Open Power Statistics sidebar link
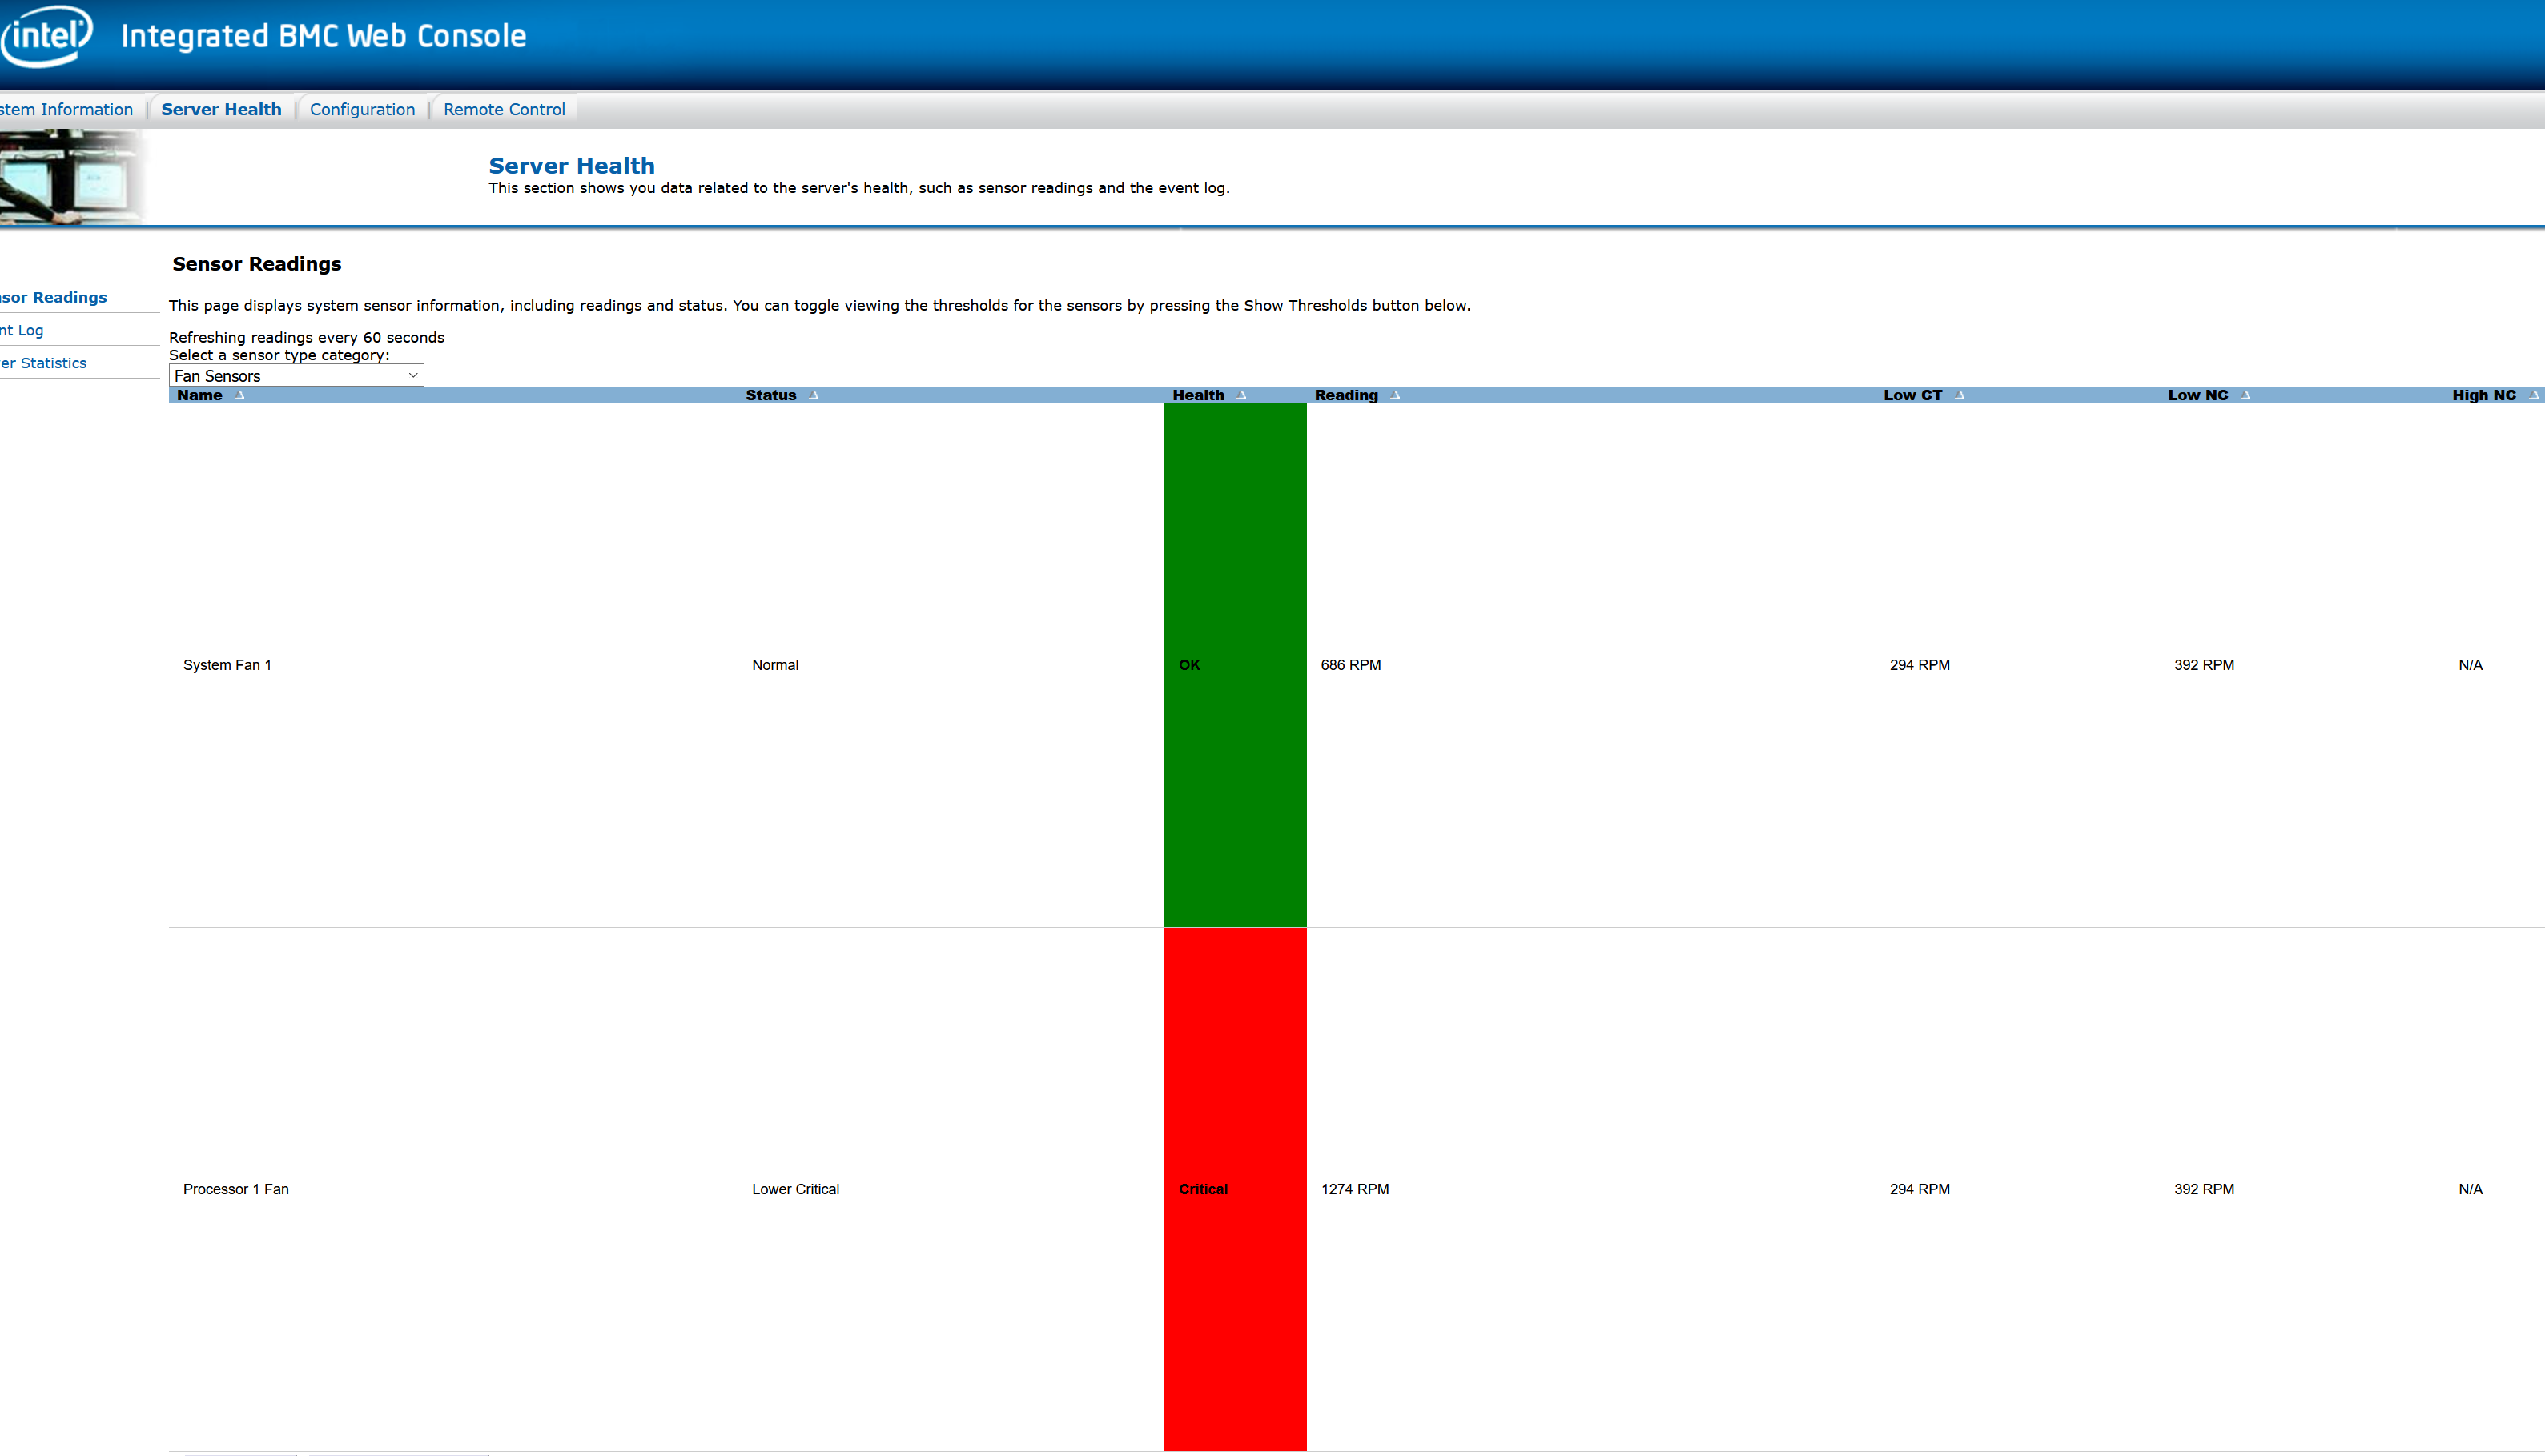This screenshot has height=1456, width=2545. (x=44, y=363)
